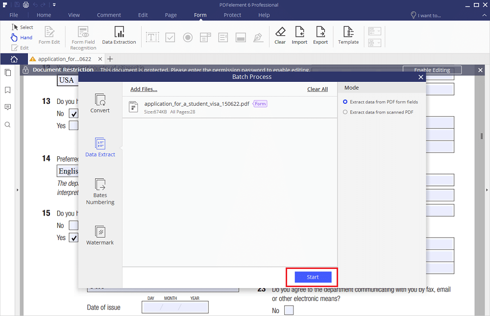The width and height of the screenshot is (490, 316).
Task: Click the vertical scrollbar handle
Action: click(482, 136)
